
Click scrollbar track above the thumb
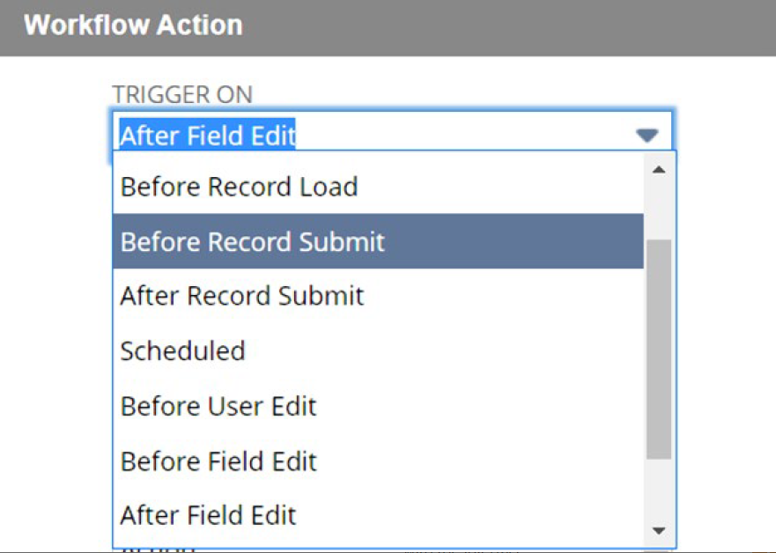[658, 211]
